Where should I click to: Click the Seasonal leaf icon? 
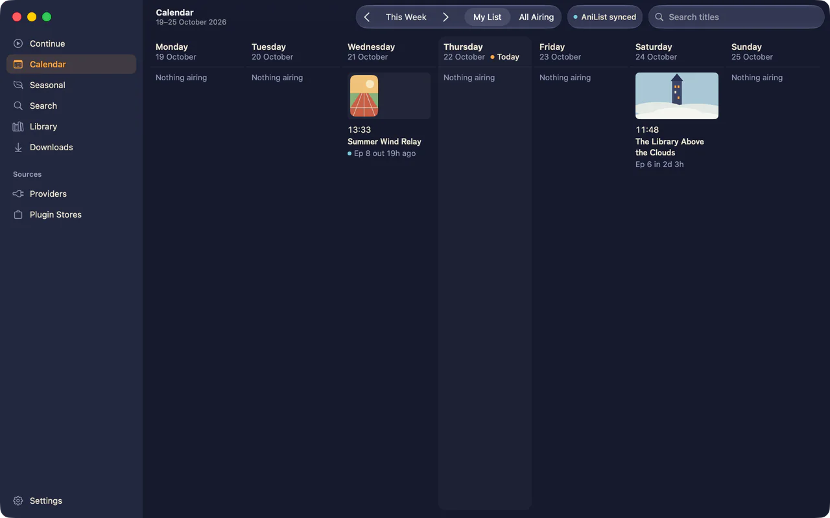[x=18, y=85]
